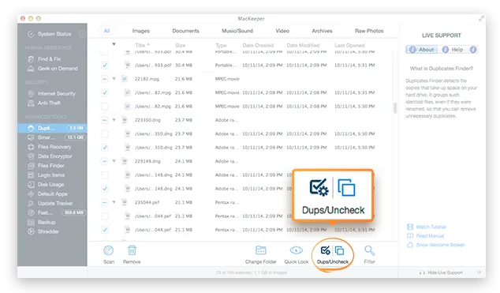Screen dimensions: 500x293
Task: Open System Status in the sidebar
Action: (x=50, y=34)
